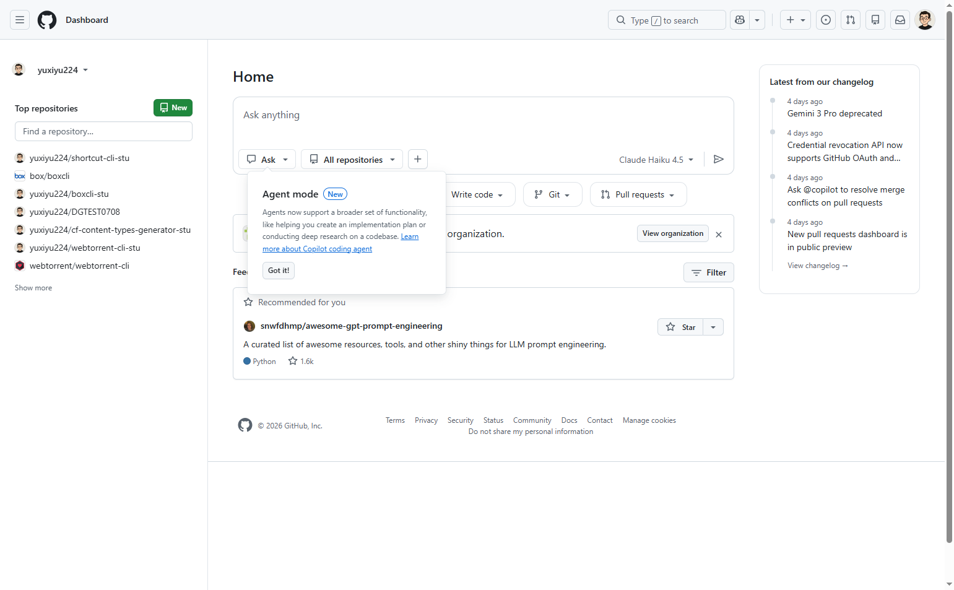Image resolution: width=954 pixels, height=590 pixels.
Task: Open the Pull requests icon in header
Action: point(851,20)
